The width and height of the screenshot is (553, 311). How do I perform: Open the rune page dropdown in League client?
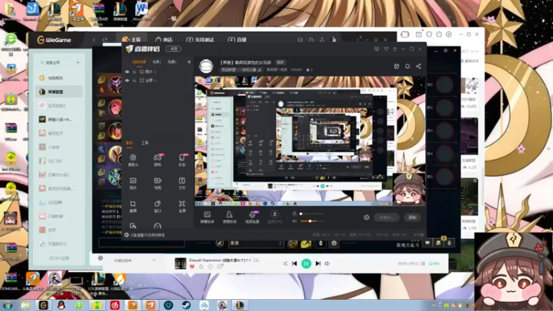tap(256, 243)
